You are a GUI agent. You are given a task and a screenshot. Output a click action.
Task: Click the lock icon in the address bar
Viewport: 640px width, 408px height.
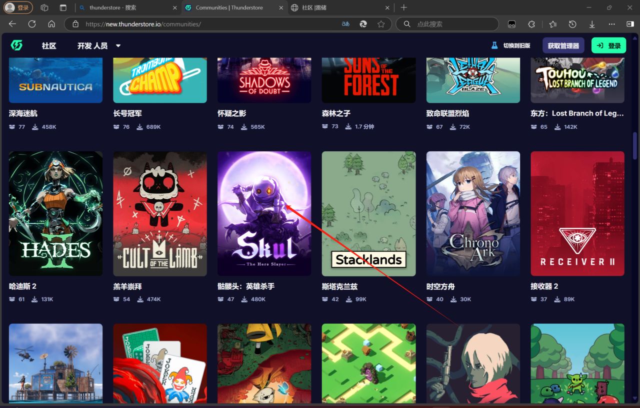click(x=75, y=24)
